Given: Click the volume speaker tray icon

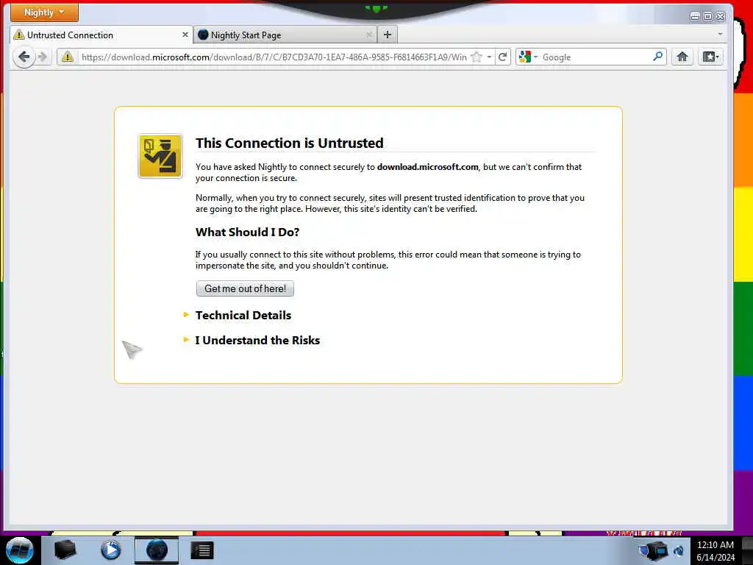Looking at the screenshot, I should pyautogui.click(x=679, y=550).
